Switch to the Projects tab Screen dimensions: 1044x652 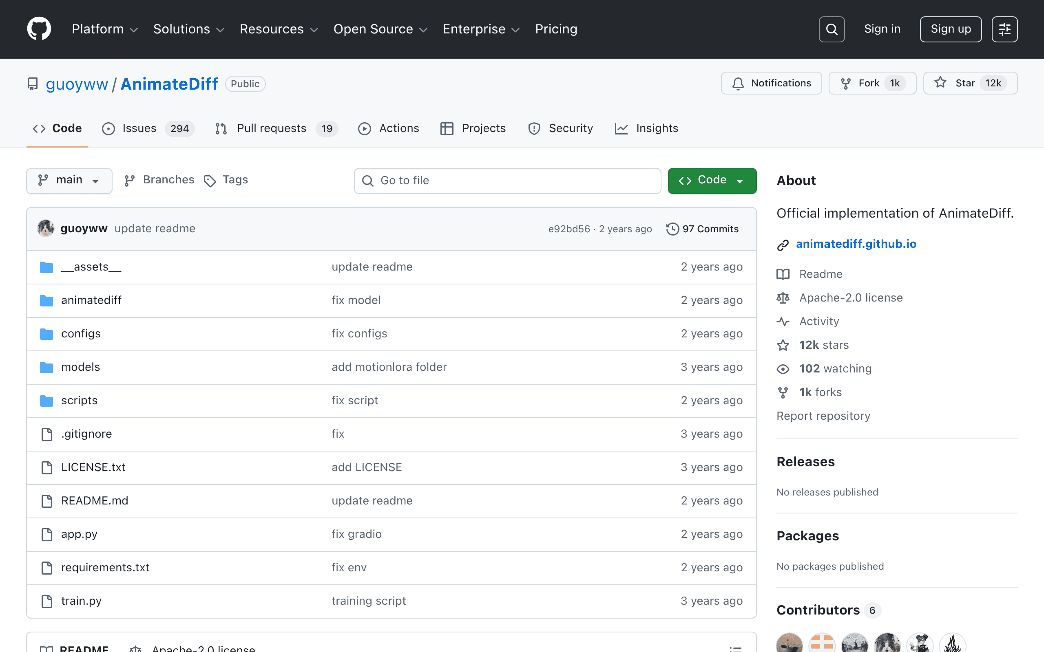click(x=473, y=128)
